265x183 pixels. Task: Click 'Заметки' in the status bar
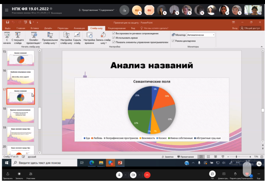click(x=167, y=157)
